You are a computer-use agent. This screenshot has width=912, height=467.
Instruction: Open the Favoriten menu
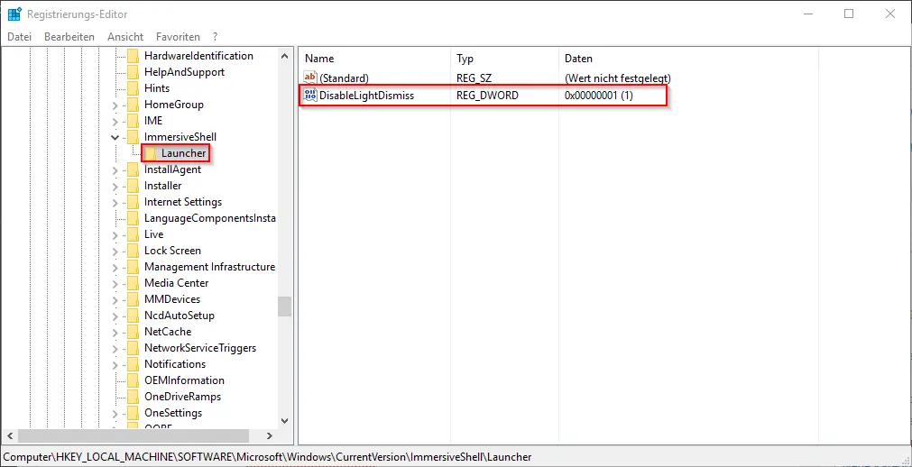click(x=178, y=37)
